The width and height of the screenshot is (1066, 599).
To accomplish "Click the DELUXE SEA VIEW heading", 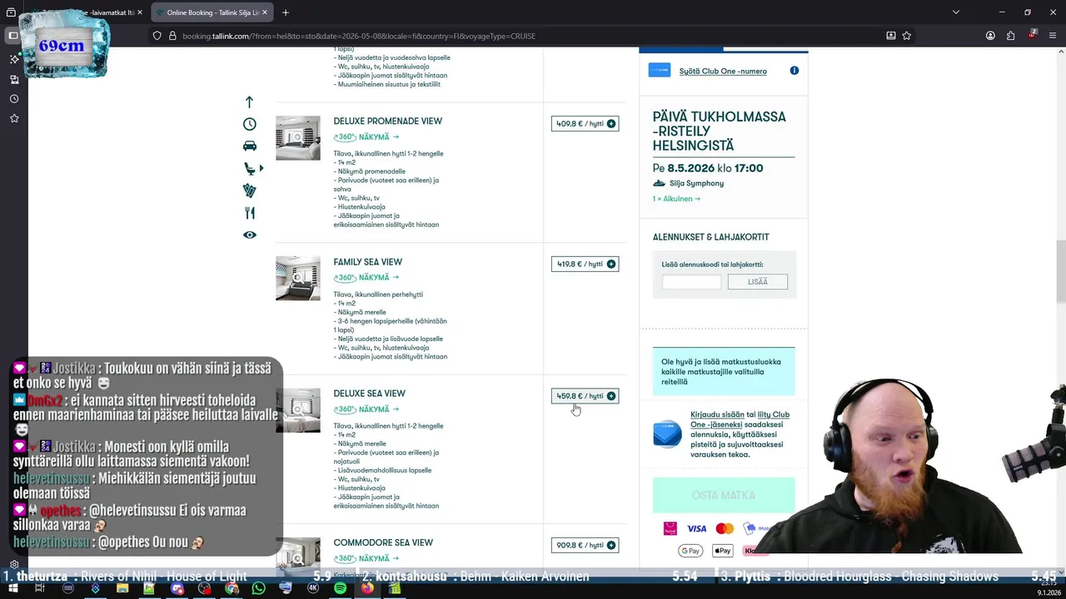I will [369, 394].
